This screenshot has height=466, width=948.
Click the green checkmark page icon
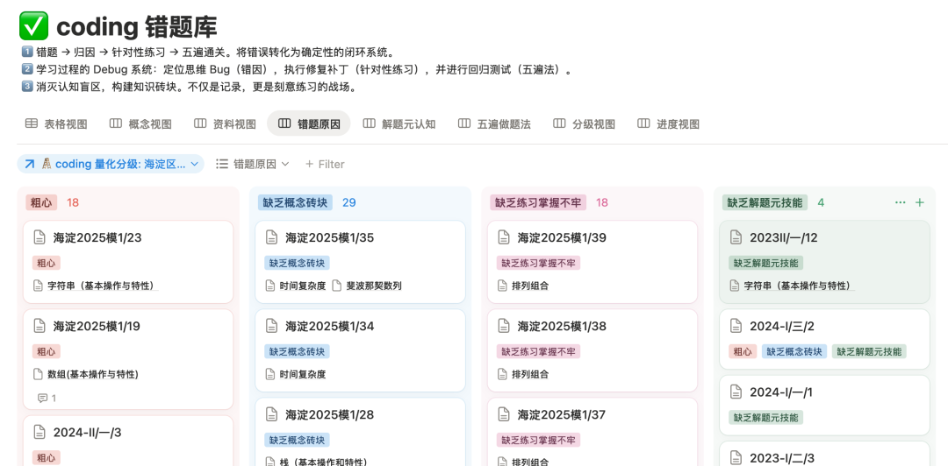coord(33,26)
